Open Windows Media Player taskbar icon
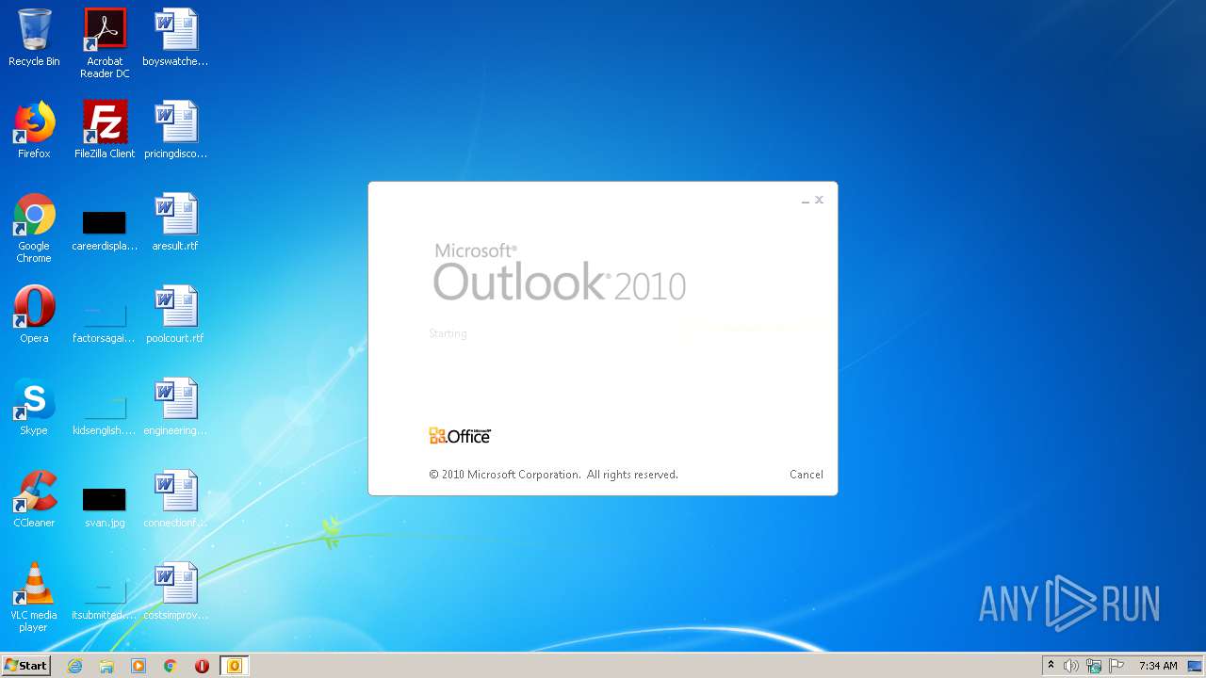1206x678 pixels. (139, 666)
